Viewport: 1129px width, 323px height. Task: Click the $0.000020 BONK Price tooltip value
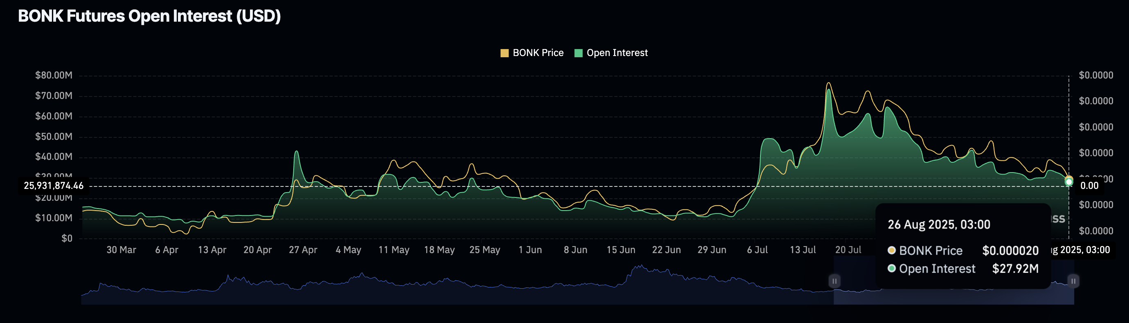[1010, 250]
